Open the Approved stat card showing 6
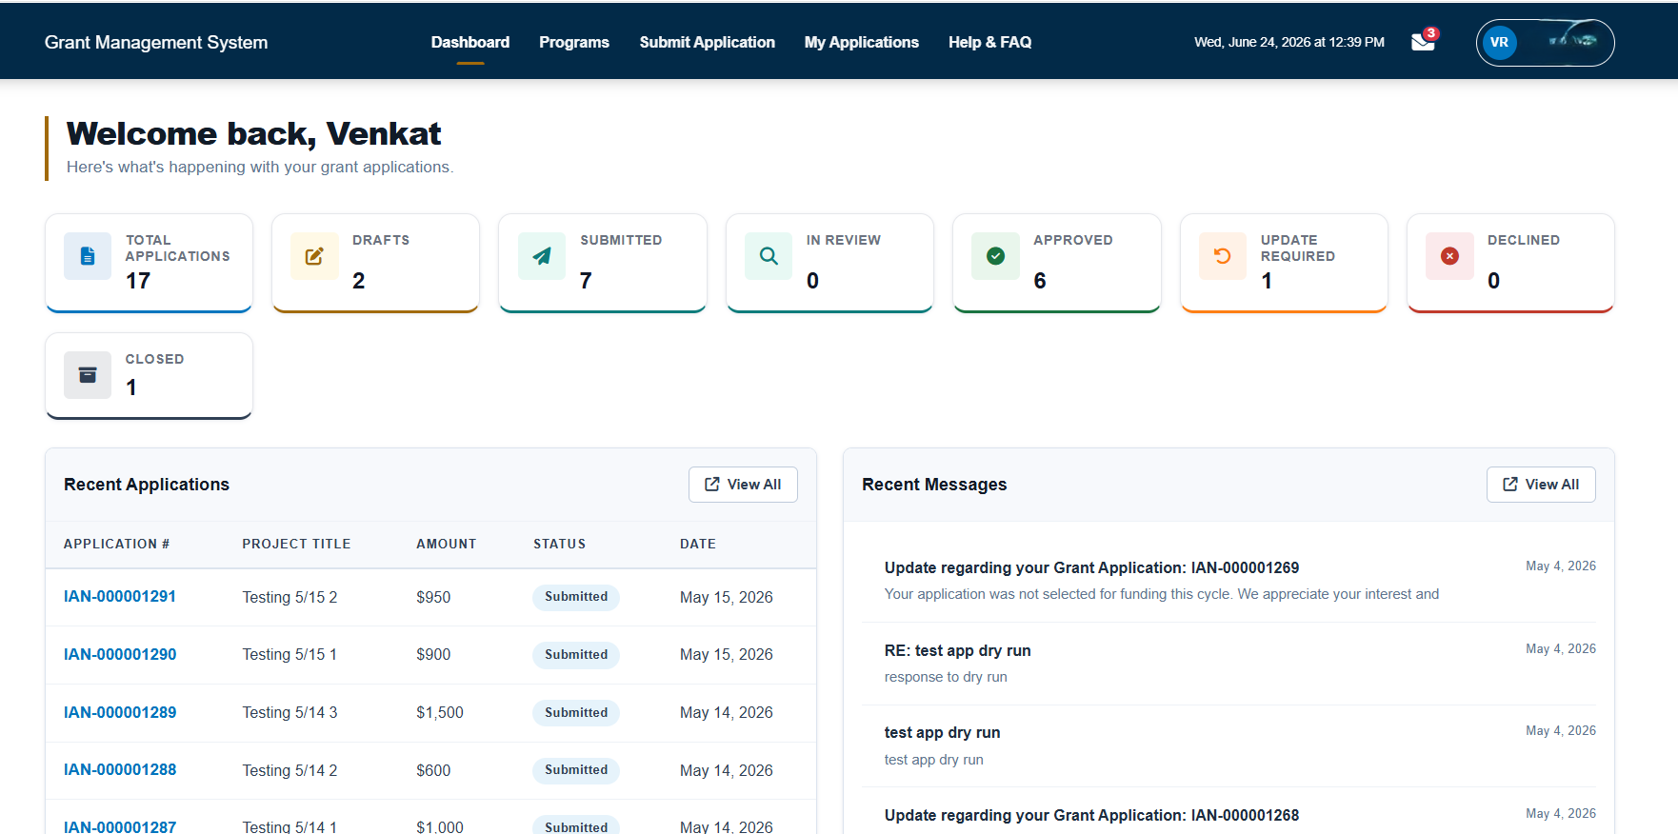This screenshot has height=834, width=1678. [x=1057, y=263]
